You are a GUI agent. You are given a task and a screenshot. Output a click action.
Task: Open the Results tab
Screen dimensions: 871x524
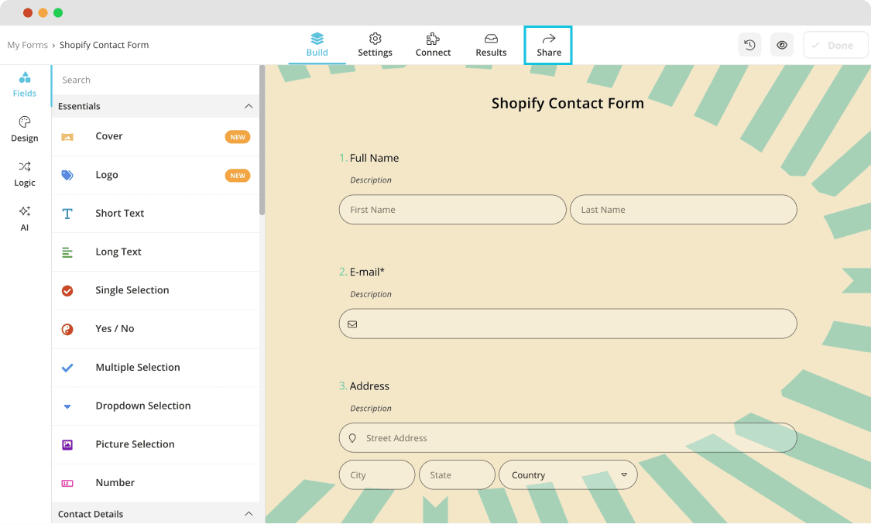pyautogui.click(x=491, y=45)
